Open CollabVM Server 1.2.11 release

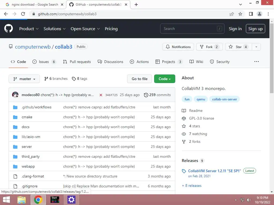(x=214, y=171)
